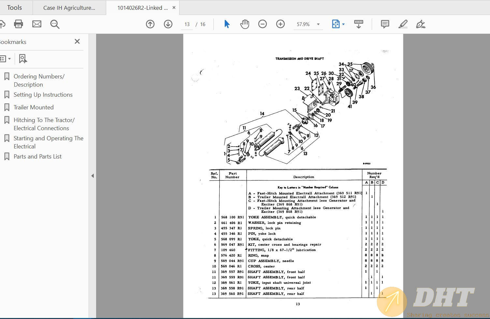Print the document using printer icon
Viewport: 490px width, 319px height.
coord(19,24)
